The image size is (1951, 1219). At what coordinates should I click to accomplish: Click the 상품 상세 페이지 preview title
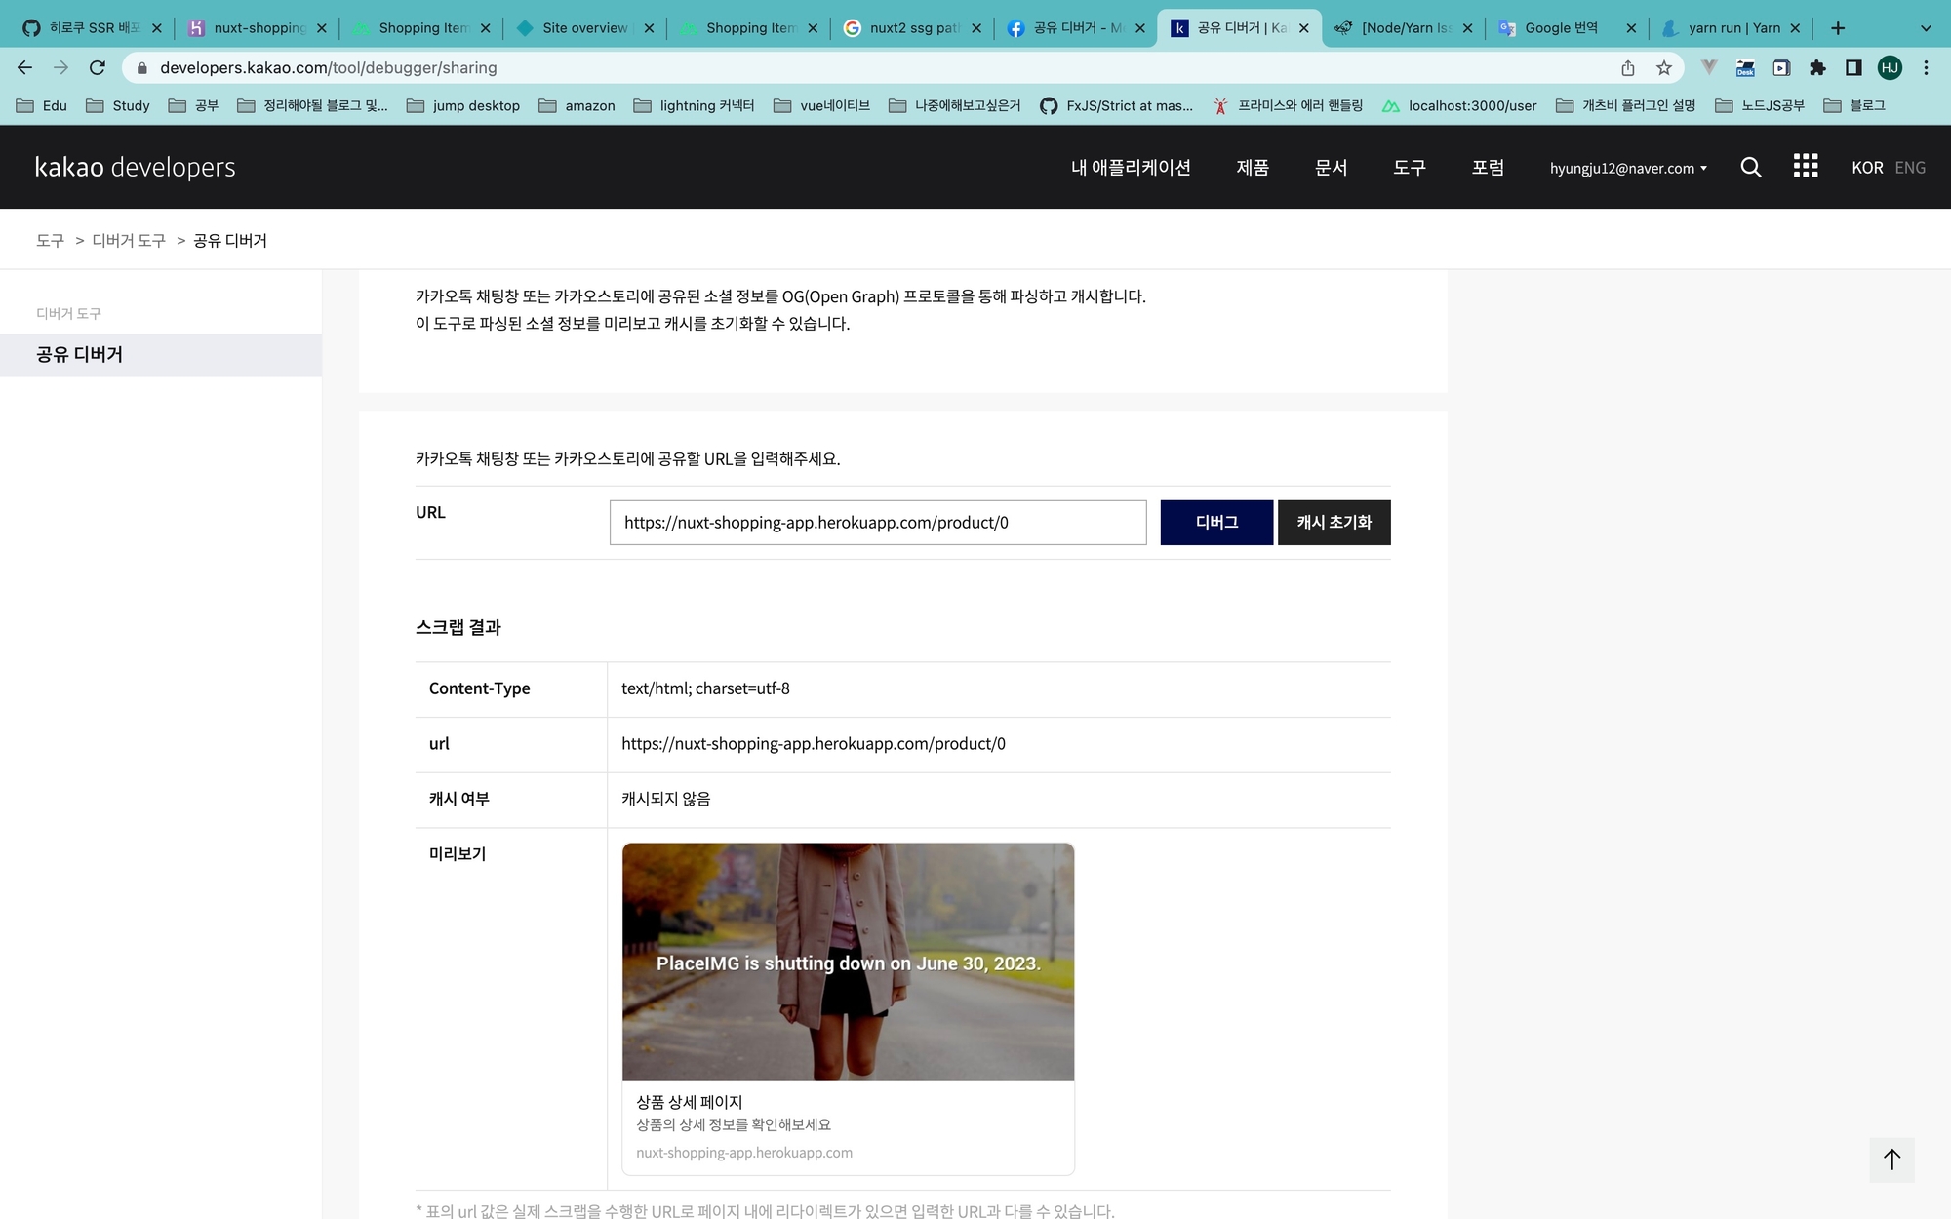coord(689,1102)
